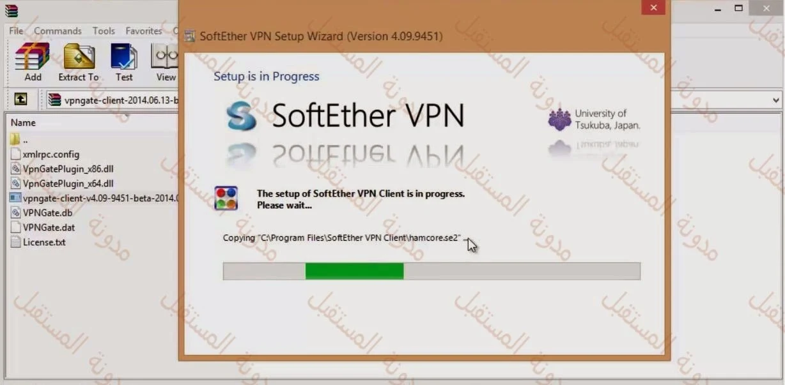Image resolution: width=785 pixels, height=385 pixels.
Task: Click the SoftEther installer colored-dots icon
Action: pyautogui.click(x=226, y=199)
